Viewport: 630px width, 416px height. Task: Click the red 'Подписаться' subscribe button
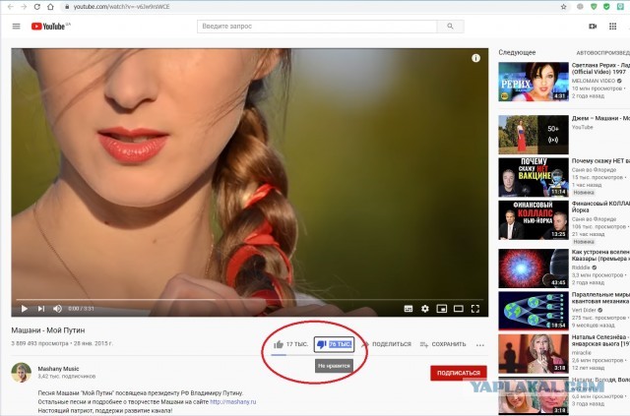(x=459, y=373)
